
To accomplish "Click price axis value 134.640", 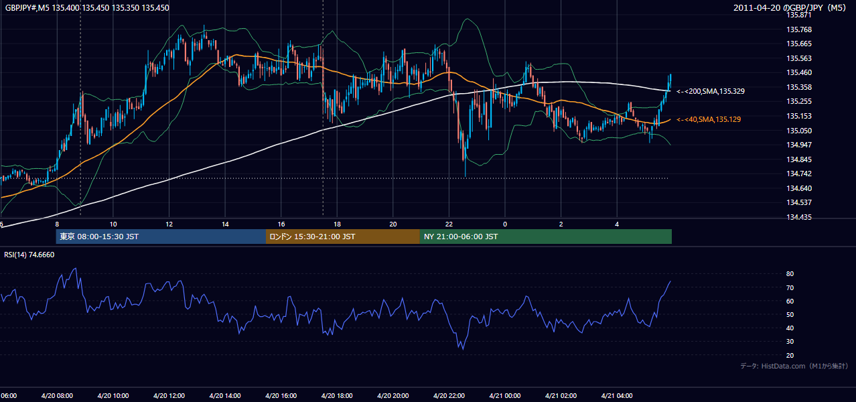I will [799, 188].
